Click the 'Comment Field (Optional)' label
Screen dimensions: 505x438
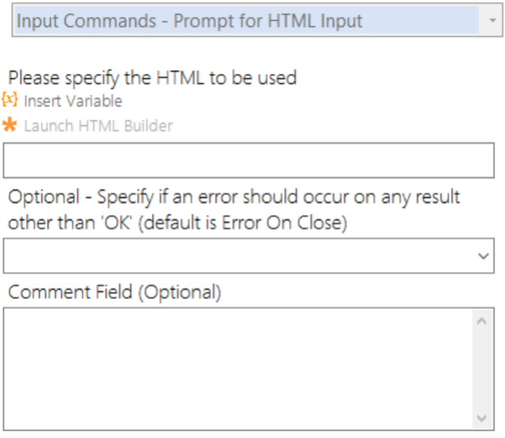tap(114, 291)
